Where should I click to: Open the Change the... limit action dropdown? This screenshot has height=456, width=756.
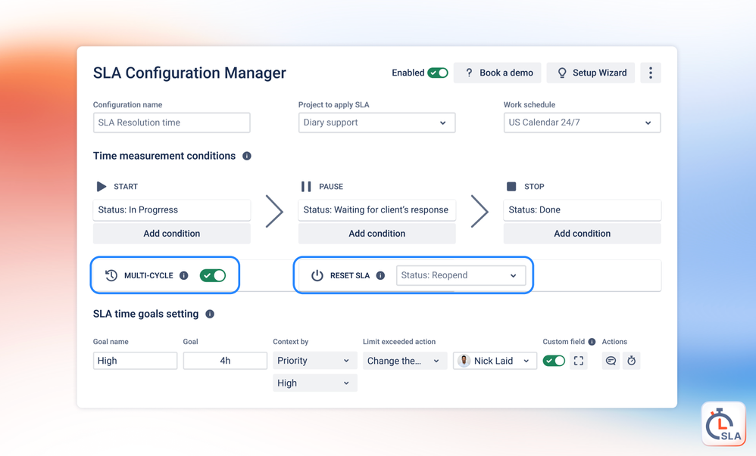(x=405, y=361)
